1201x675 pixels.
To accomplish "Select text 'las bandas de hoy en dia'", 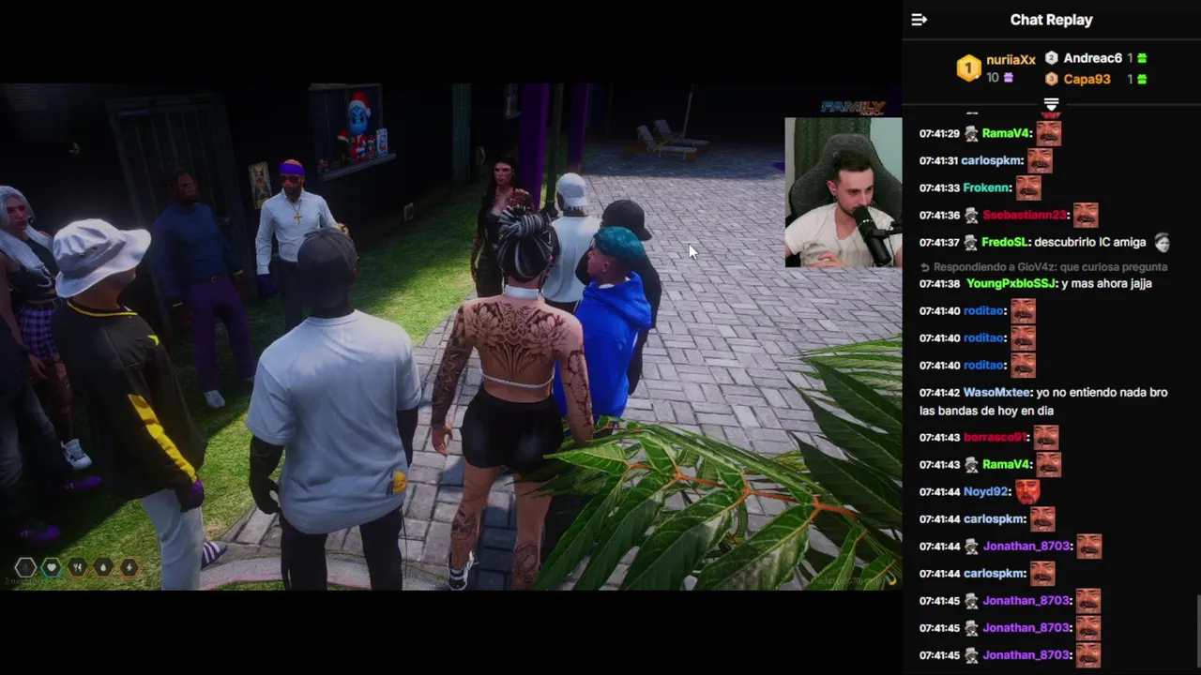I will click(986, 411).
